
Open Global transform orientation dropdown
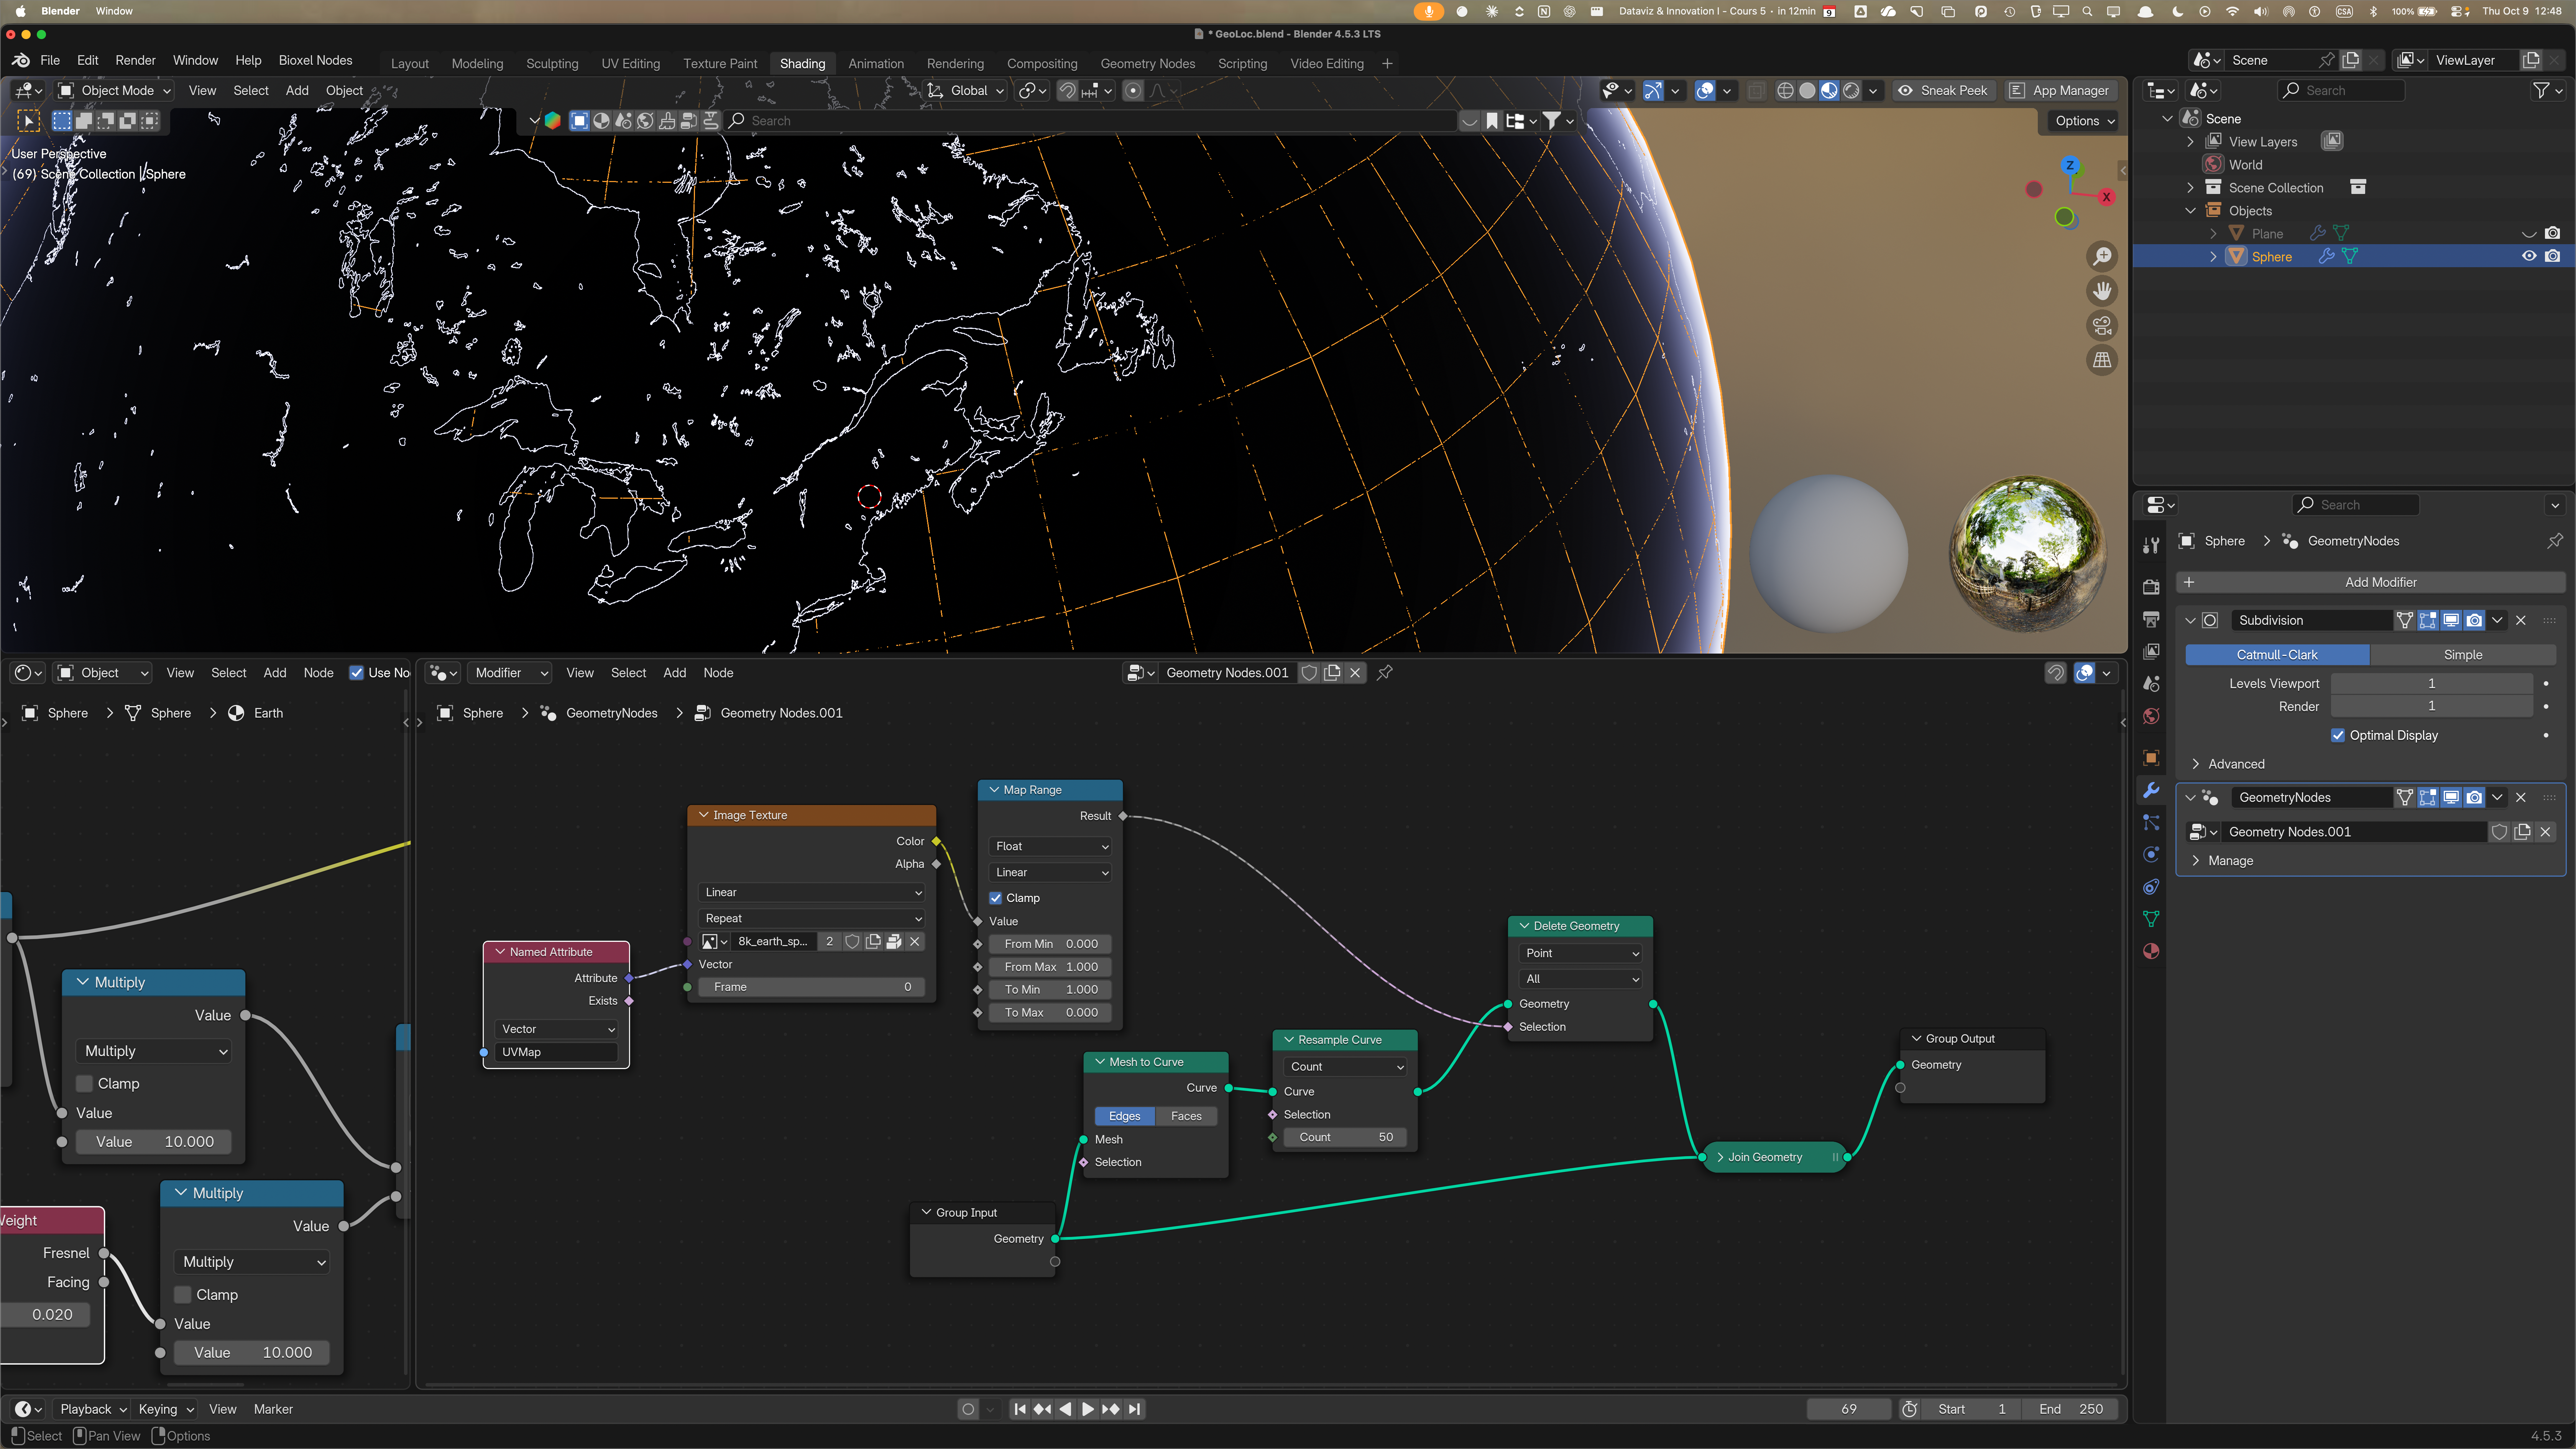coord(965,91)
